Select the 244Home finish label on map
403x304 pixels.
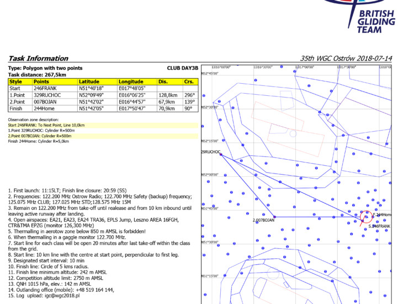point(382,214)
